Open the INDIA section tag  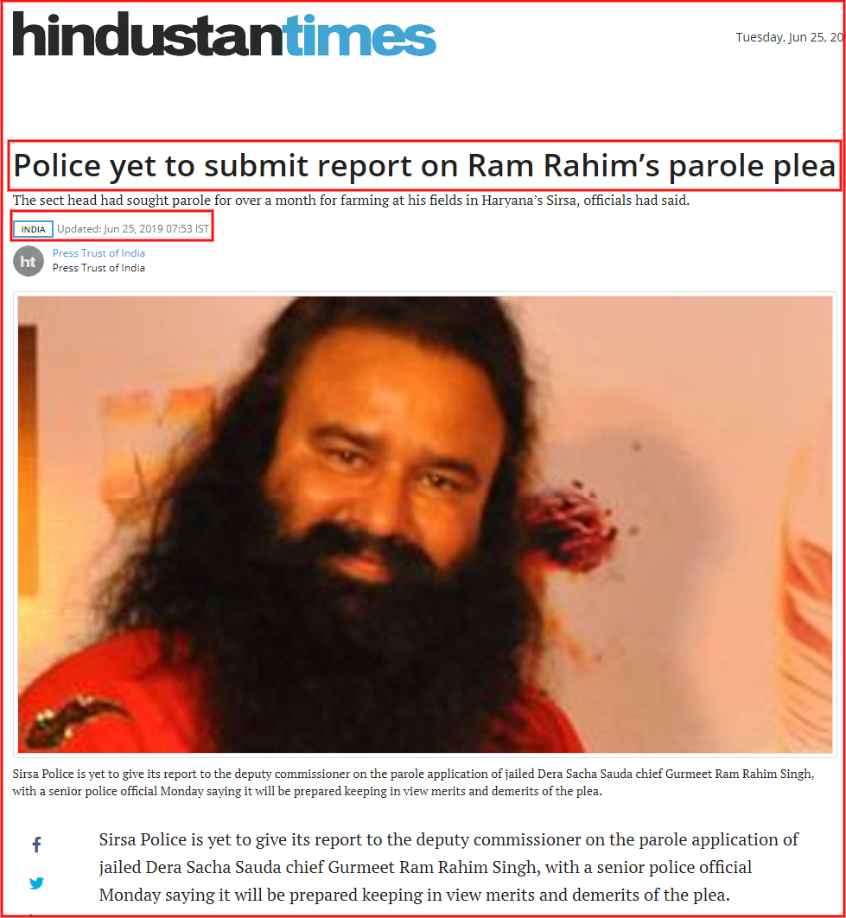tap(34, 229)
